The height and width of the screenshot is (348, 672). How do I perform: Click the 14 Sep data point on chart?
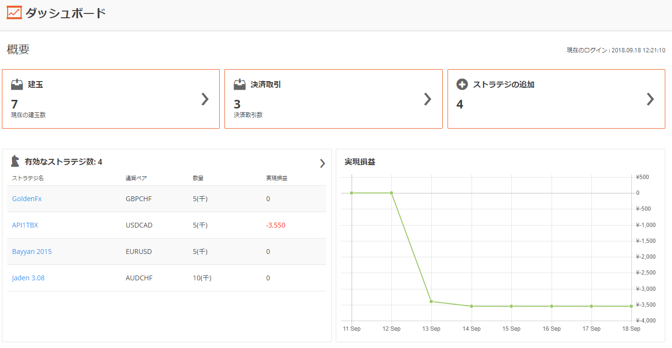(x=472, y=306)
